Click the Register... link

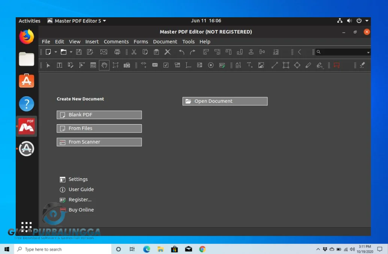(79, 199)
